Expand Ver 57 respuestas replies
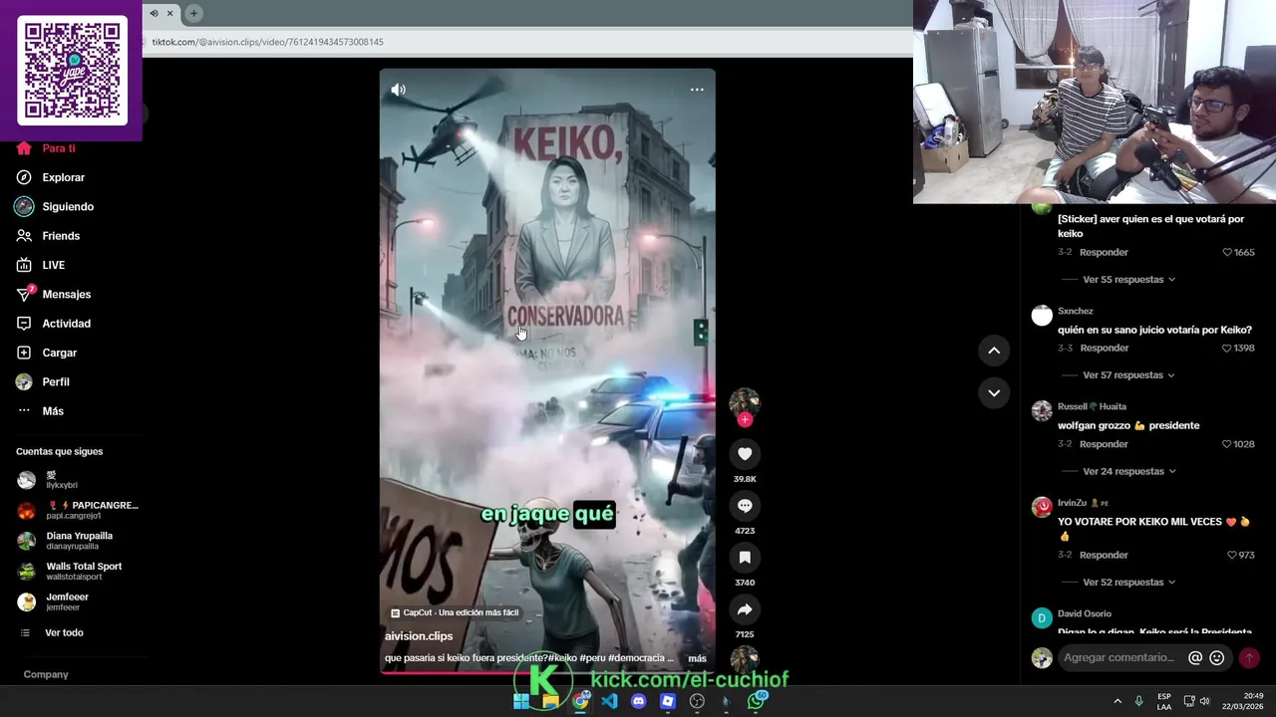 (1128, 375)
